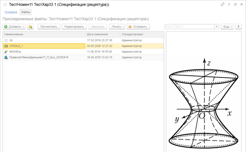Sort by the Отредактировал column header

[x=142, y=34]
